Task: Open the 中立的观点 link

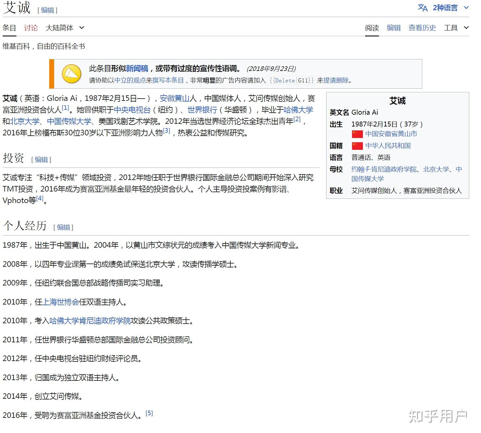Action: pyautogui.click(x=130, y=80)
